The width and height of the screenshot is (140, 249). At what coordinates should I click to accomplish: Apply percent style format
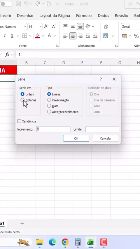136,36
